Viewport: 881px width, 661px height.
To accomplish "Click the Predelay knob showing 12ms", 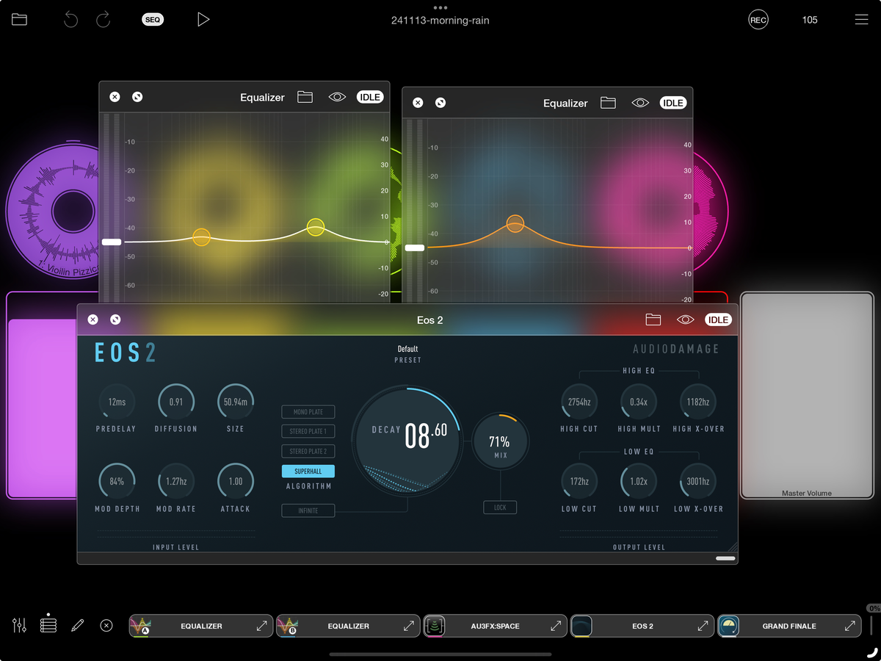I will tap(117, 402).
